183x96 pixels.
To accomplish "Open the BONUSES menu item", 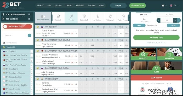I will pos(80,5).
